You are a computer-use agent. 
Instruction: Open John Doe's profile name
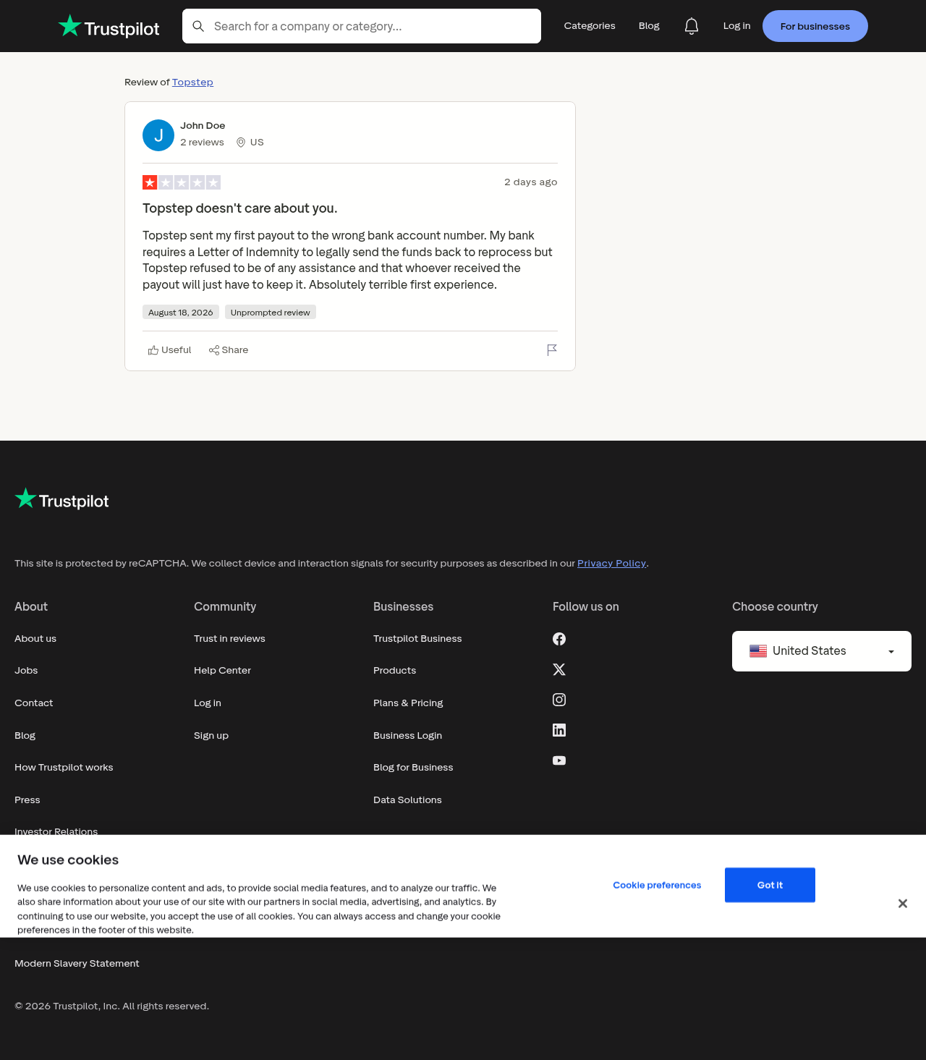[203, 126]
